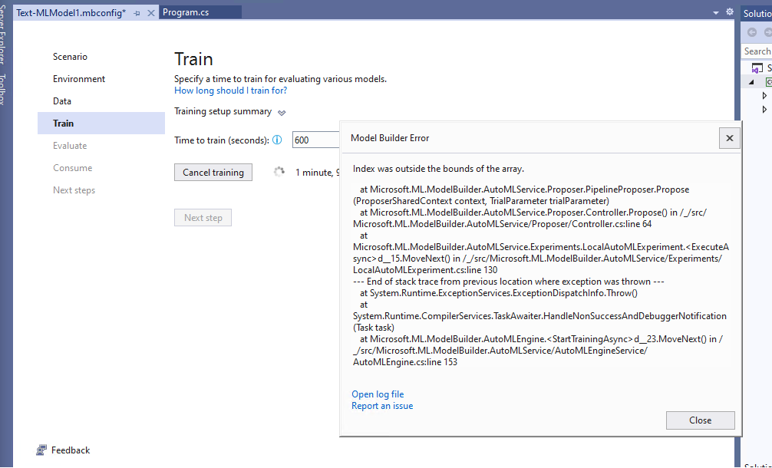Click the back navigation arrow in Solution Explorer
This screenshot has height=468, width=772.
click(x=752, y=32)
